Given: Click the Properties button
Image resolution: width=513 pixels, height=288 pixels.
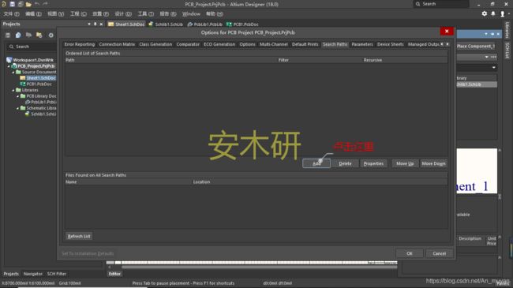Looking at the screenshot, I should pos(373,163).
